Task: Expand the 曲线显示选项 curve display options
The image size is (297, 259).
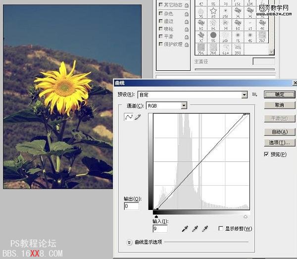Action: (130, 242)
